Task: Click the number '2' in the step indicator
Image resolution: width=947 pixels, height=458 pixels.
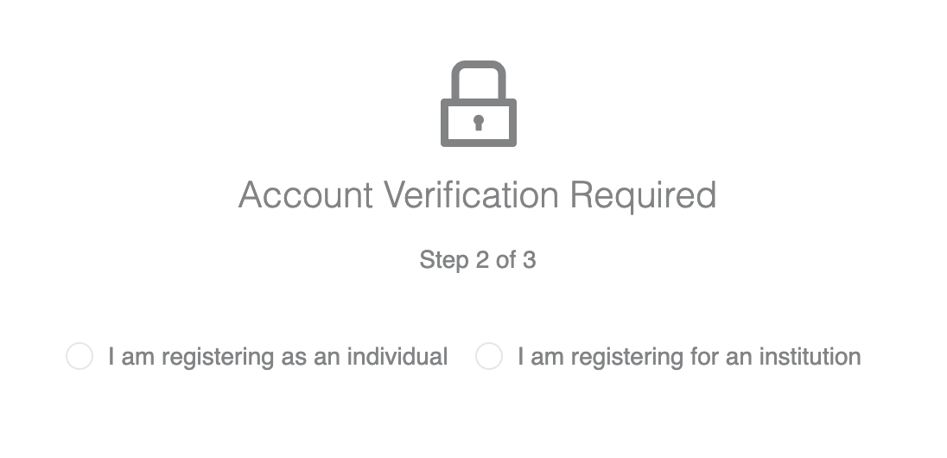Action: pyautogui.click(x=482, y=260)
